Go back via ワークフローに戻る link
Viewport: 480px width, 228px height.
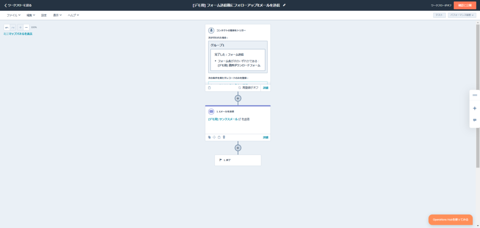(x=18, y=5)
